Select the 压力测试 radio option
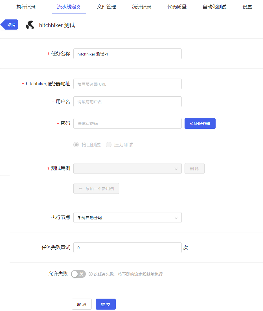263x311 pixels. [x=109, y=145]
